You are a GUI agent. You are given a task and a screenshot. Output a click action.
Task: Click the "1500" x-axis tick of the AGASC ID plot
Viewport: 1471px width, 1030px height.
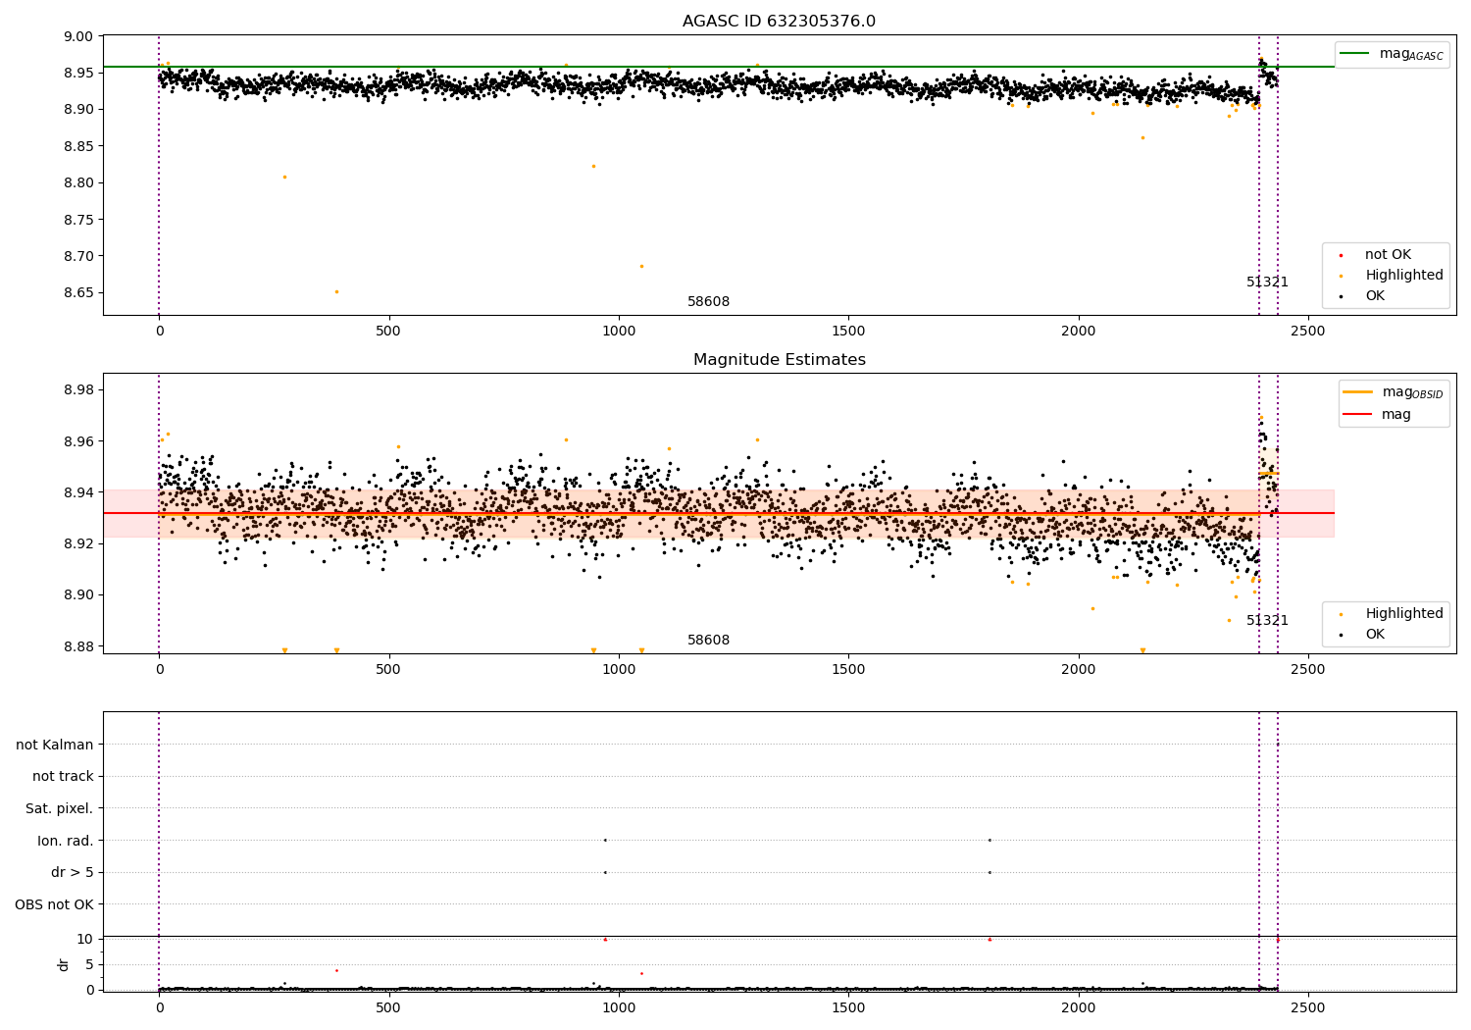coord(848,332)
